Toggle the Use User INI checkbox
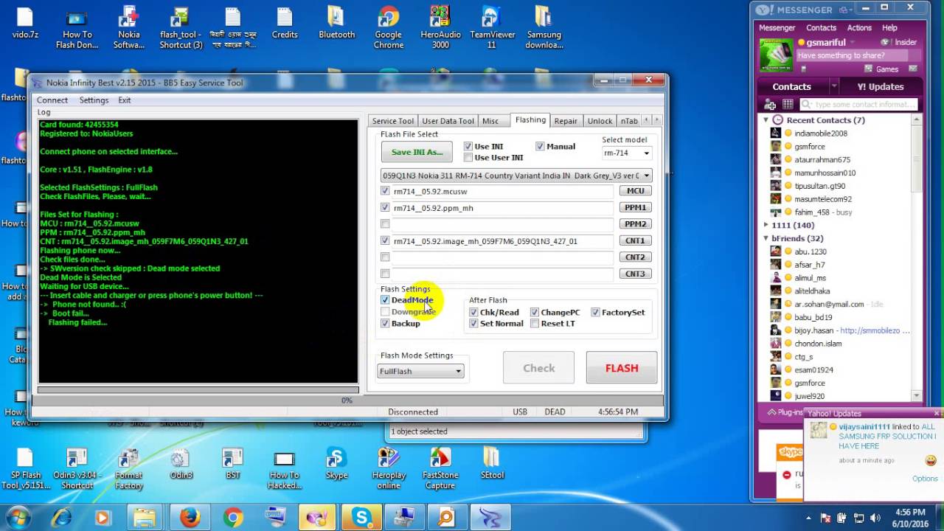This screenshot has height=531, width=944. point(468,158)
